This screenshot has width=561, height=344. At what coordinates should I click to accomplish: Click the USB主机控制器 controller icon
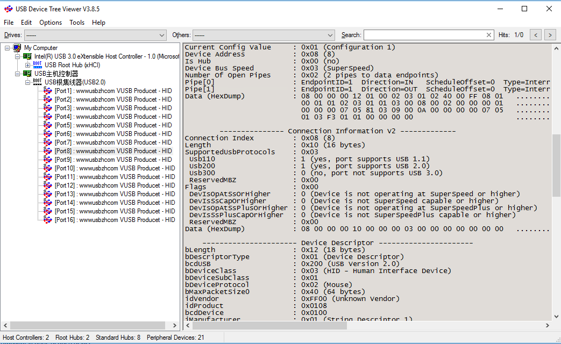click(27, 74)
